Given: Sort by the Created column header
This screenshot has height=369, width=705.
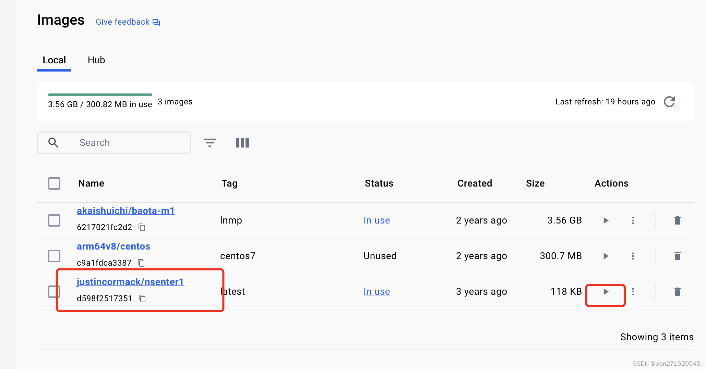Looking at the screenshot, I should click(475, 183).
